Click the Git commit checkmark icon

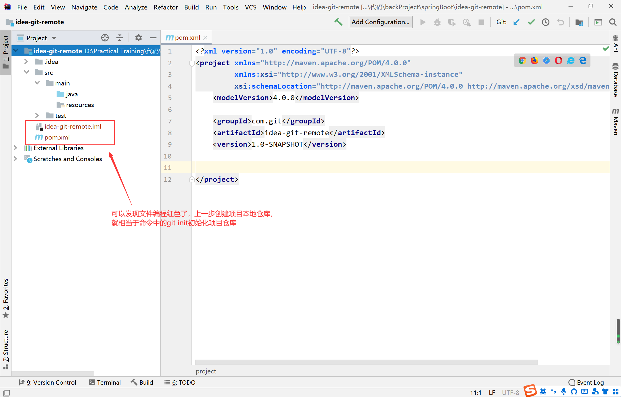tap(532, 22)
